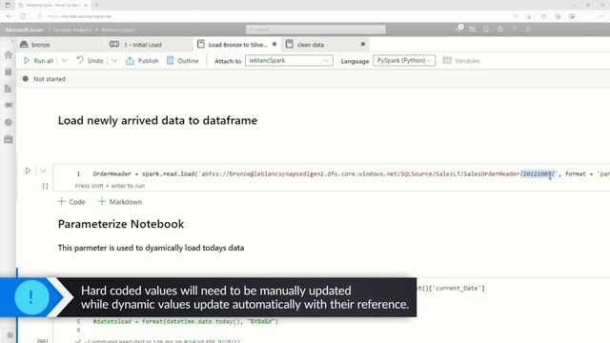Open the Azure settings gear

(x=500, y=30)
